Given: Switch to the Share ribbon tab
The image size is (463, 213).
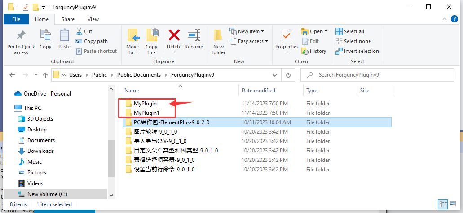Looking at the screenshot, I should (x=68, y=19).
